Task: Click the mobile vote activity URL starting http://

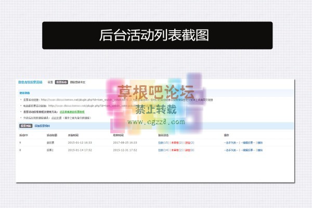Action: (x=85, y=100)
